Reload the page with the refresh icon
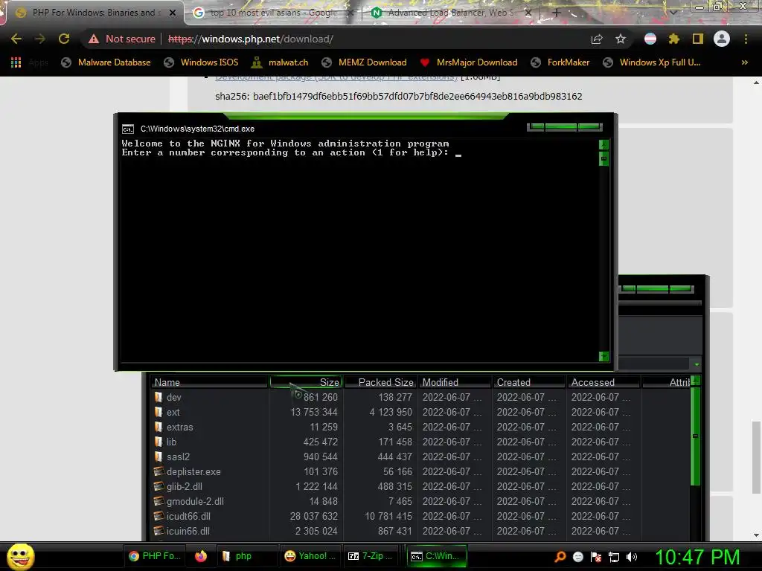The height and width of the screenshot is (571, 762). 64,39
